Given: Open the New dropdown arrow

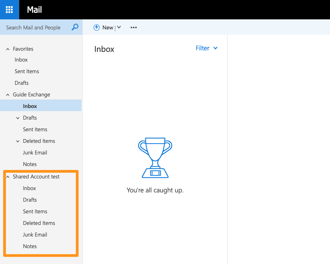Looking at the screenshot, I should tap(119, 27).
